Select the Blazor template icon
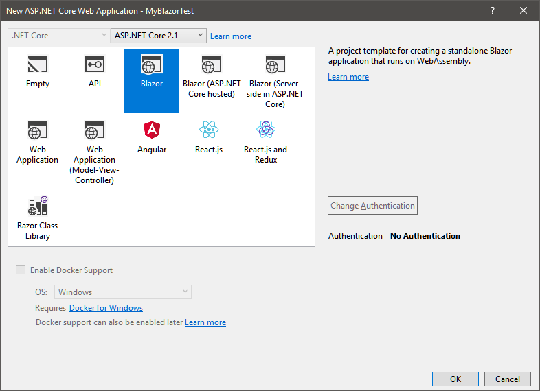Viewport: 540px width, 391px height. click(152, 64)
